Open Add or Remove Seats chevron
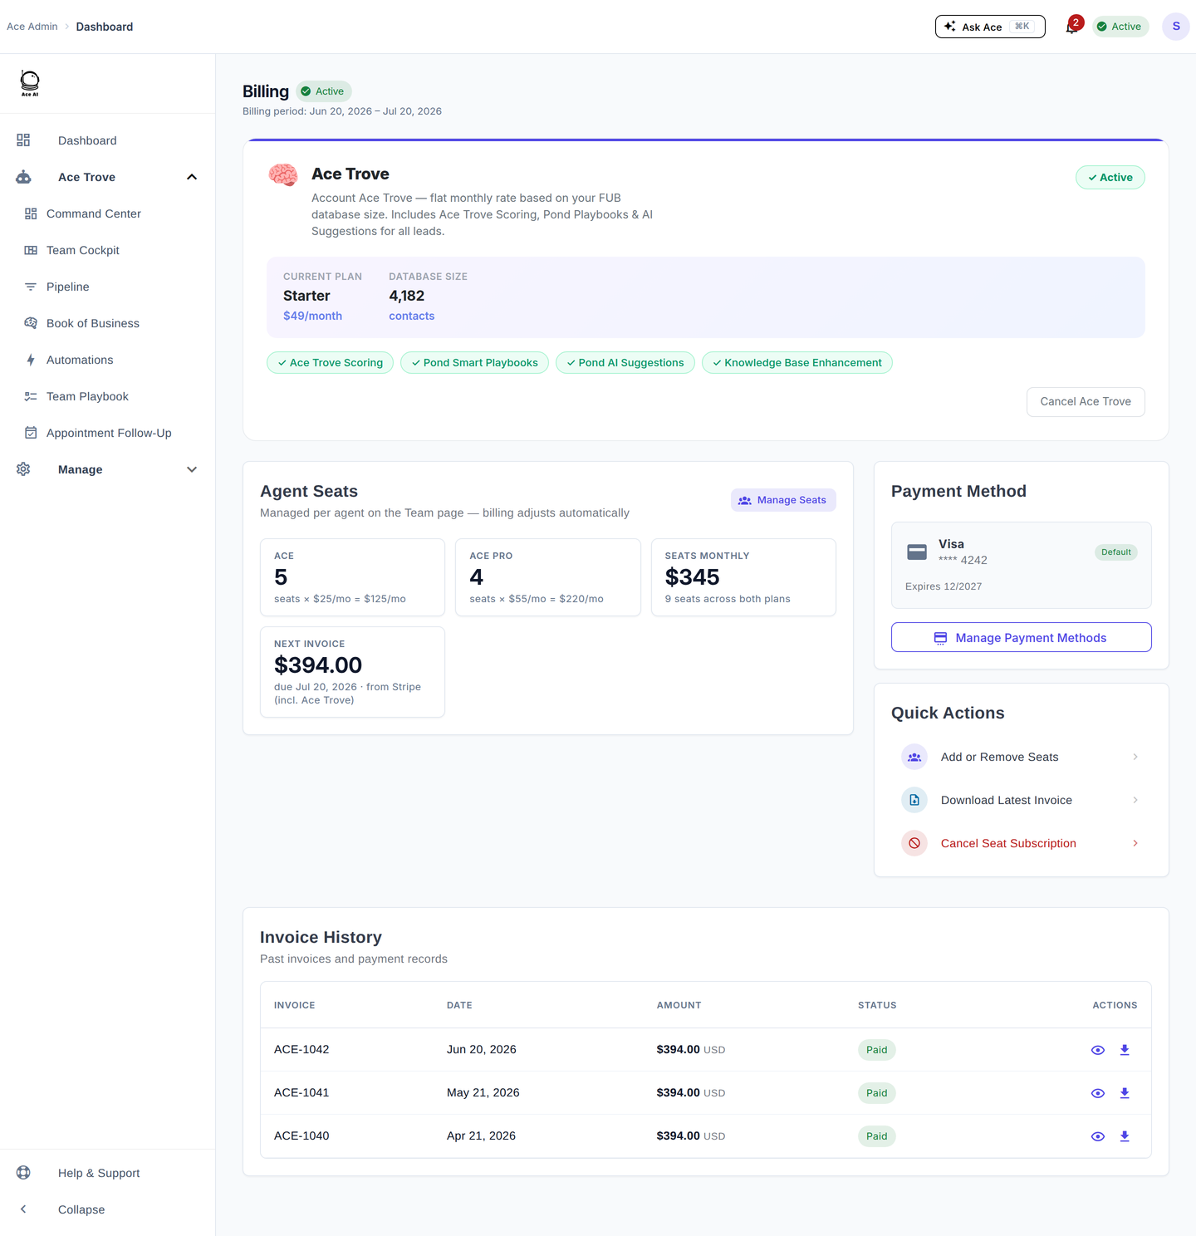This screenshot has height=1236, width=1196. [x=1135, y=757]
